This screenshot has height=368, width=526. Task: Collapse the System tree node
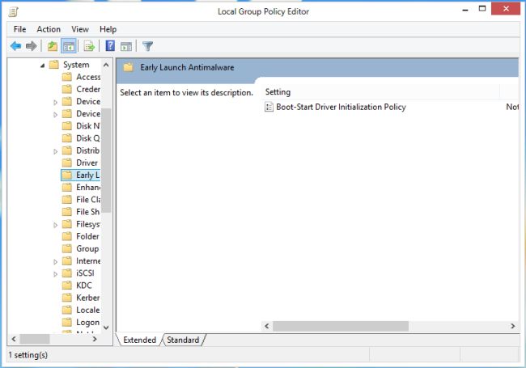tap(42, 66)
